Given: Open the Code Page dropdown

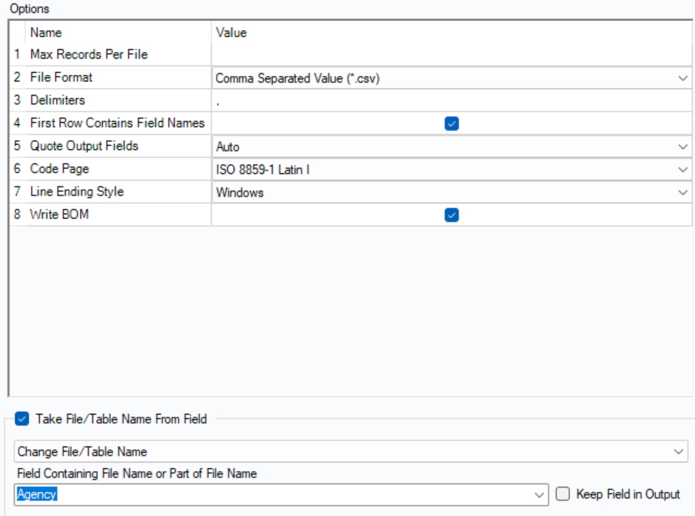Looking at the screenshot, I should [682, 169].
